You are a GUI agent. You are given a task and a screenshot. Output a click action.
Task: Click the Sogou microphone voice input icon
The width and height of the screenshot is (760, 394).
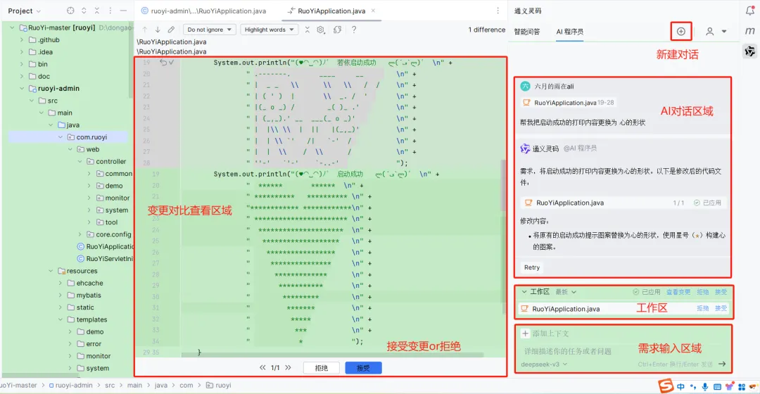tap(704, 387)
